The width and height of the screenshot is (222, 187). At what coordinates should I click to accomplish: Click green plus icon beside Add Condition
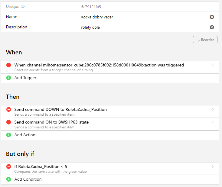coord(9,179)
